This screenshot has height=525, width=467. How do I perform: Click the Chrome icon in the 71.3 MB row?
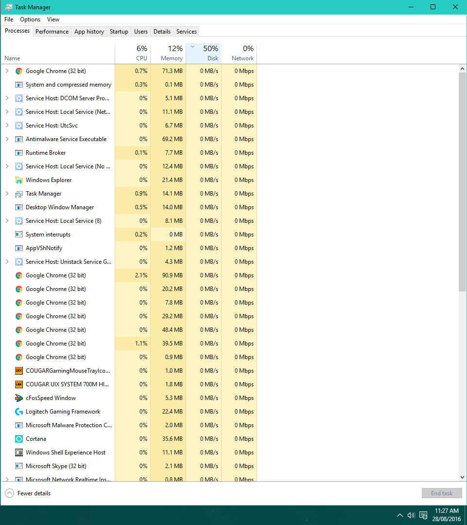[19, 71]
